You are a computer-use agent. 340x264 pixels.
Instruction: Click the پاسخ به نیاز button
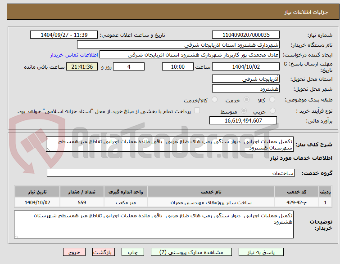[x=261, y=252]
